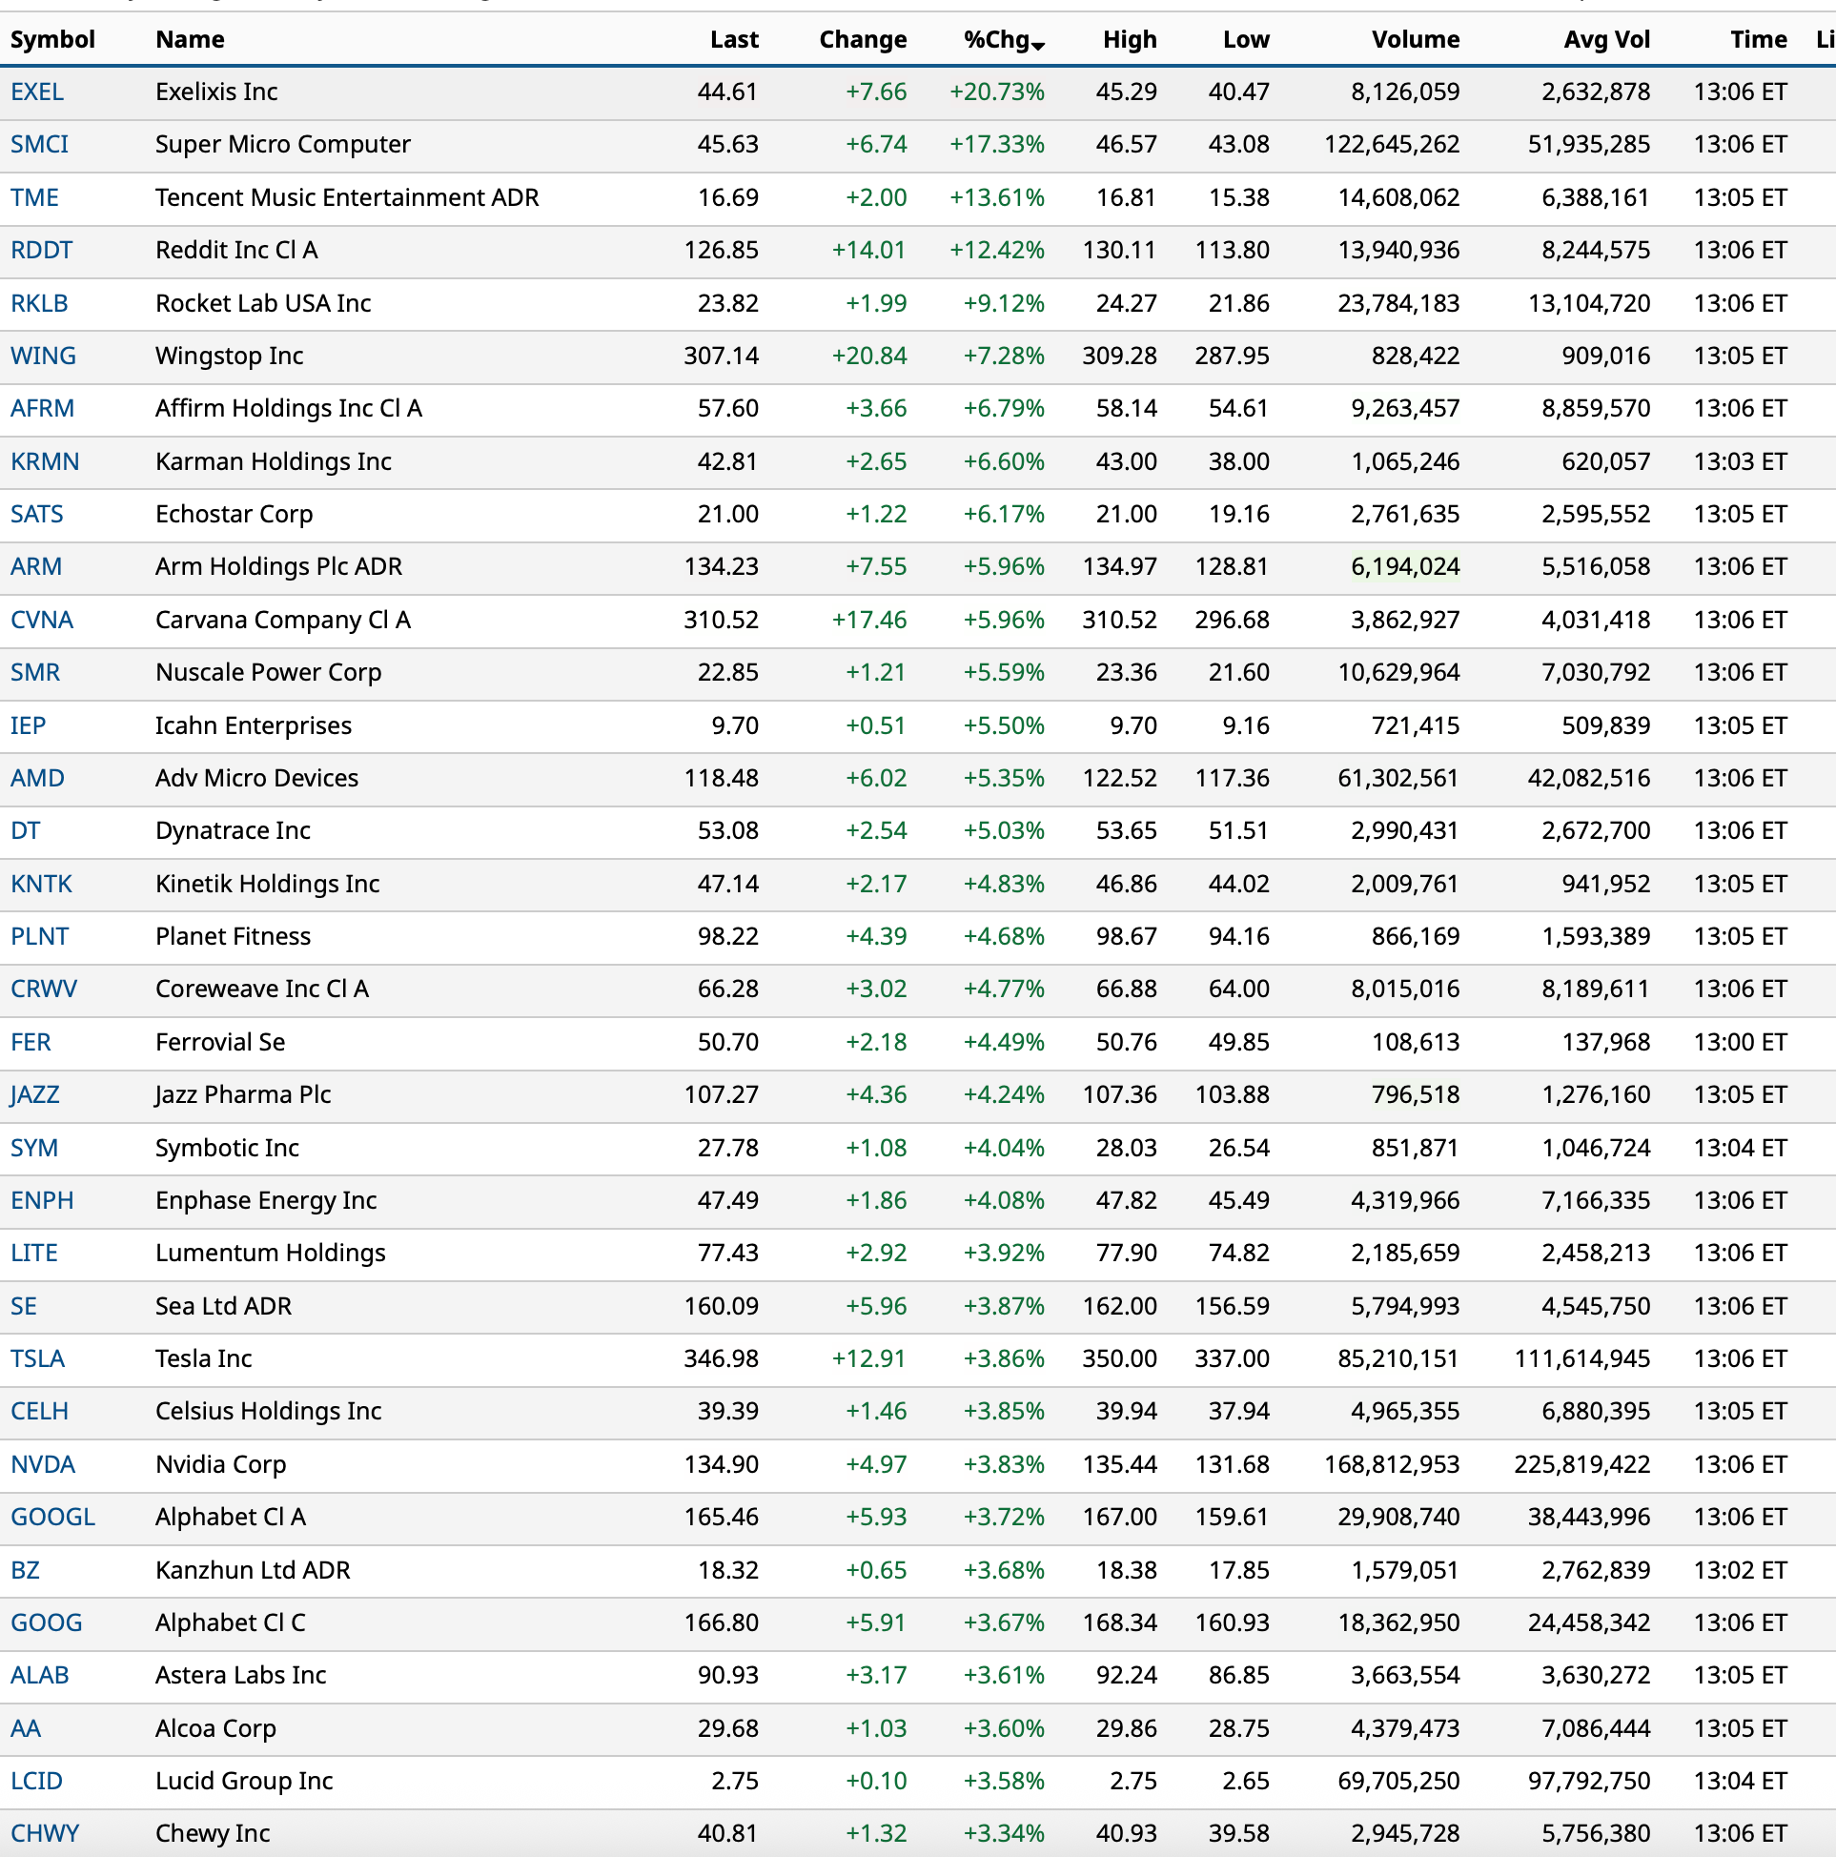Open AMD ticker quote page

point(37,778)
